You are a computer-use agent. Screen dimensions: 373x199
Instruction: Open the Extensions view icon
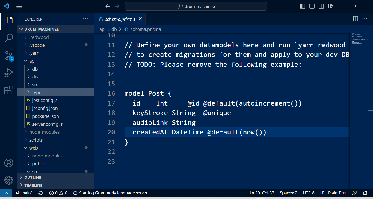(9, 90)
